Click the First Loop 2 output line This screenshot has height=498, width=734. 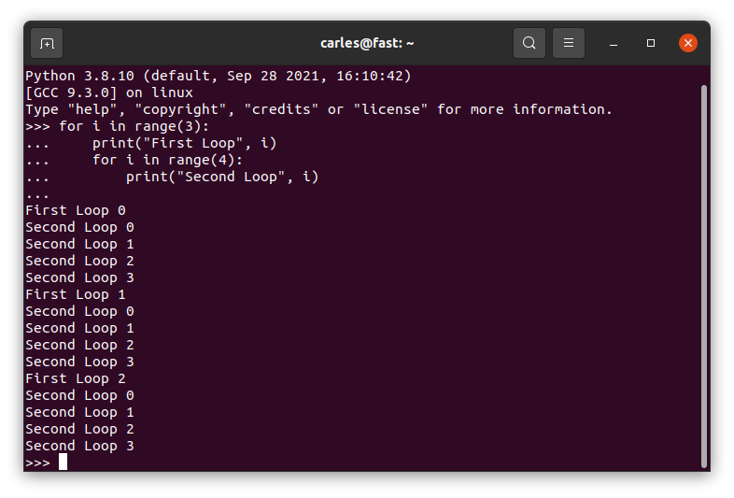point(76,378)
